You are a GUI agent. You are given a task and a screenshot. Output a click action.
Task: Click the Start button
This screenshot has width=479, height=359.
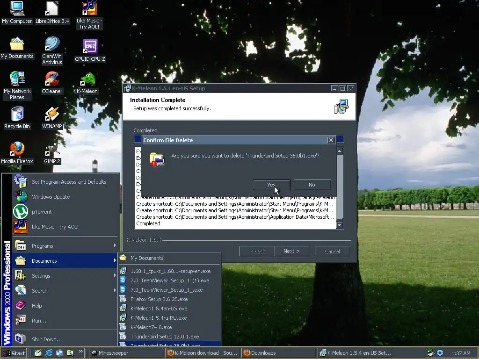click(x=14, y=353)
